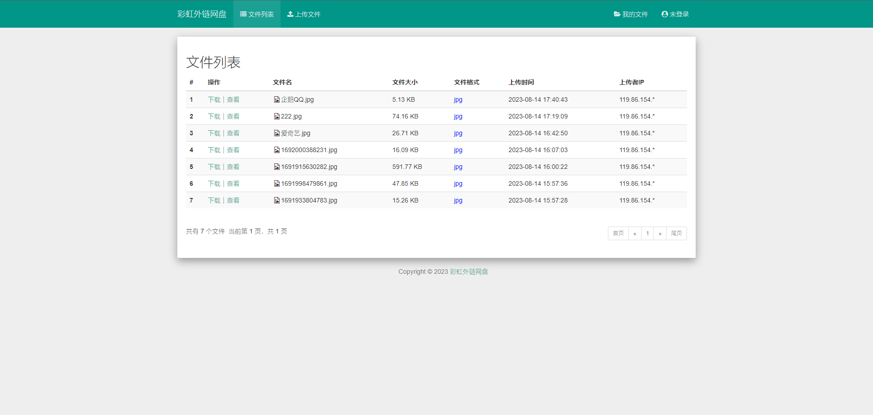Click 下载 in row 4 for 1692000388231.jpg
Screen dimensions: 873x415
click(x=214, y=150)
